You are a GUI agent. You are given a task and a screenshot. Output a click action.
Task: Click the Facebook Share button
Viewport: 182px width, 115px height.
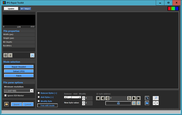(25, 9)
